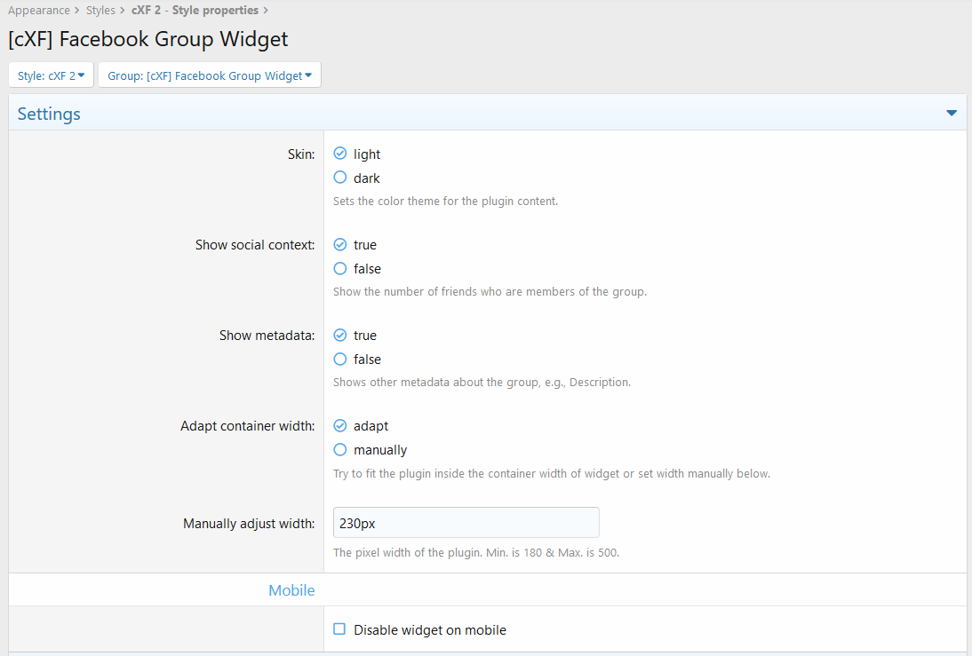Open Styles breadcrumb link
Viewport: 972px width, 656px height.
100,11
